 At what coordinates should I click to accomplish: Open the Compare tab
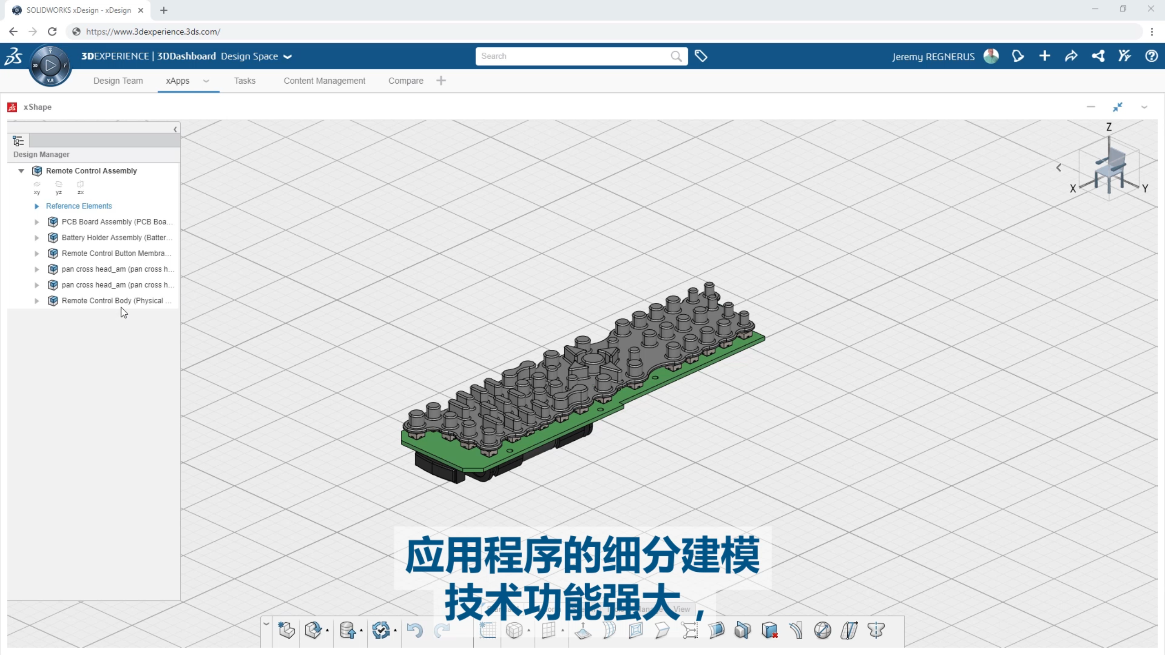(x=405, y=81)
